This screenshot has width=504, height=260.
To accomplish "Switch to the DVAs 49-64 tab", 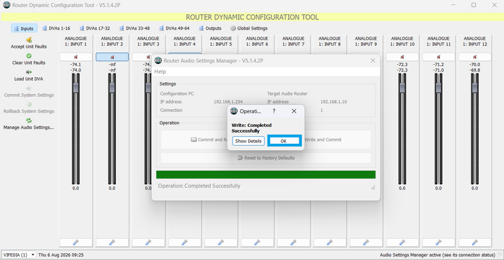I will pyautogui.click(x=175, y=28).
